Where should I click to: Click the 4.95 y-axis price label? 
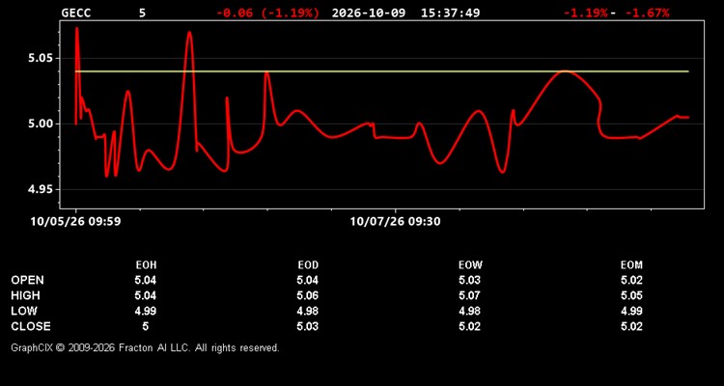42,190
